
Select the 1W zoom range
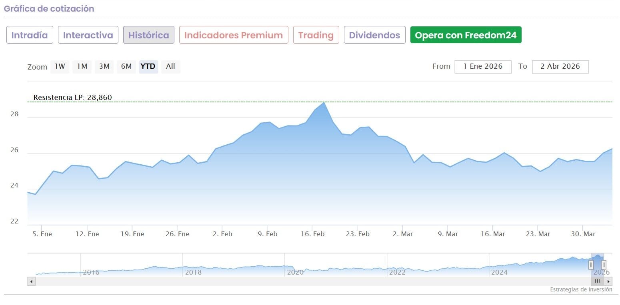[60, 66]
